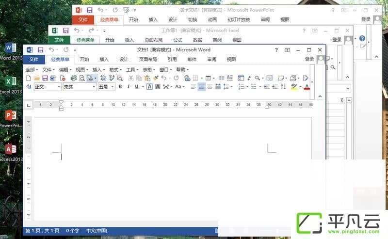Open the Word 2013 desktop shortcut

pyautogui.click(x=11, y=51)
